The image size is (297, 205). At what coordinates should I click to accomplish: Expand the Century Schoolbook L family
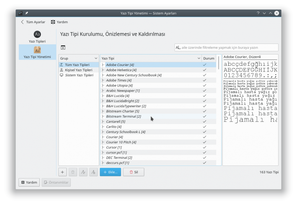(103, 132)
